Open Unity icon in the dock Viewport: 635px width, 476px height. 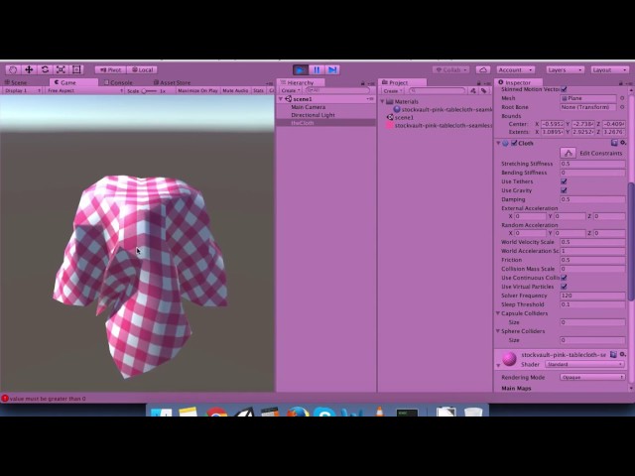pos(243,412)
